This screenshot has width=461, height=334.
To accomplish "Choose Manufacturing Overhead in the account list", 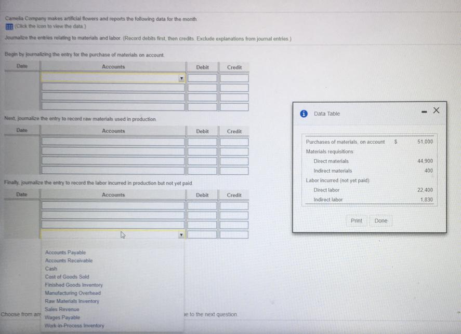I will [x=73, y=293].
